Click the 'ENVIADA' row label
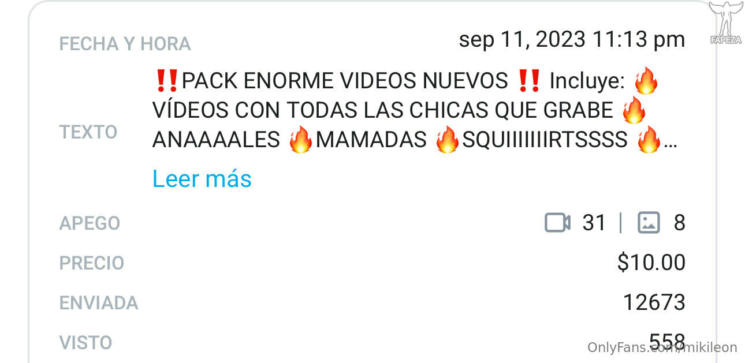The width and height of the screenshot is (745, 363). pos(99,303)
